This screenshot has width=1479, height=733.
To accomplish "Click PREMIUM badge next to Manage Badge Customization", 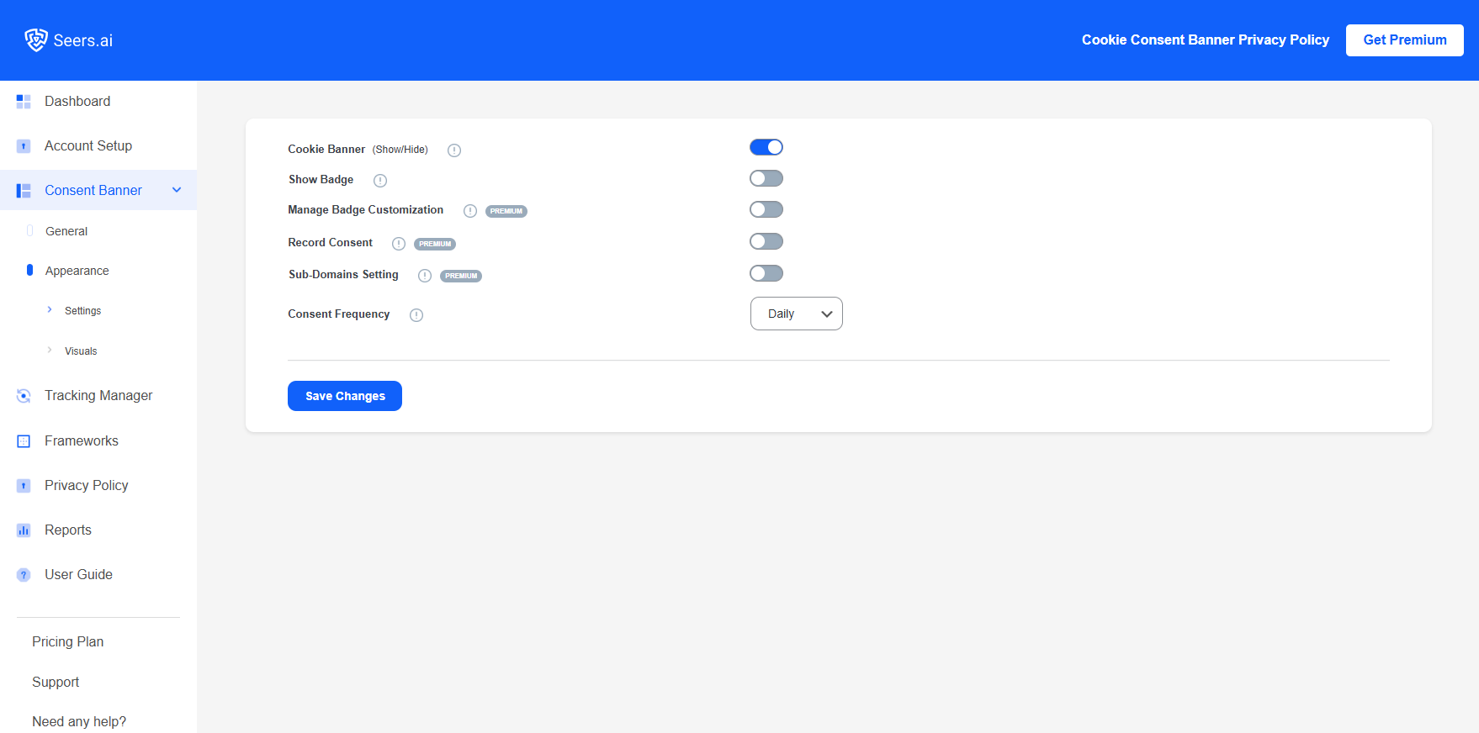I will pyautogui.click(x=506, y=211).
